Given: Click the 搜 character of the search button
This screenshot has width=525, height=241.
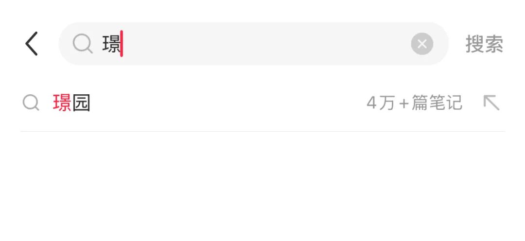Looking at the screenshot, I should [x=475, y=44].
